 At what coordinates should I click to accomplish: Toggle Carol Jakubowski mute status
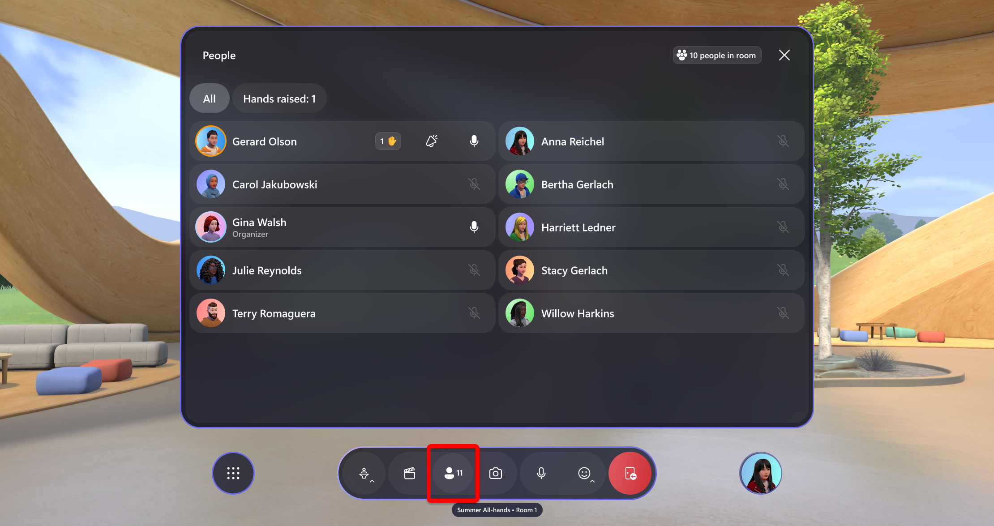click(x=474, y=184)
